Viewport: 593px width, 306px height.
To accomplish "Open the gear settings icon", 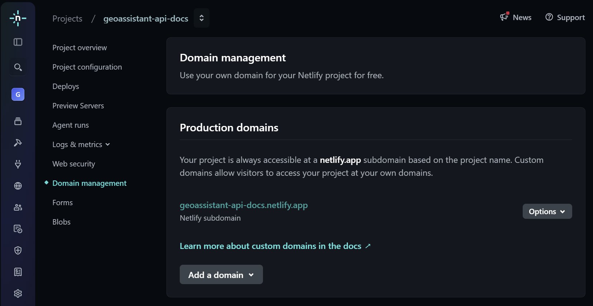I will pos(18,293).
